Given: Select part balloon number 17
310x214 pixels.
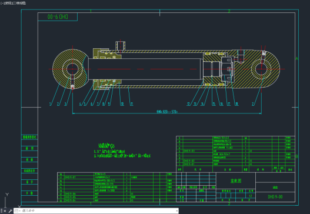Looking at the screenshot, I should click(x=229, y=103).
